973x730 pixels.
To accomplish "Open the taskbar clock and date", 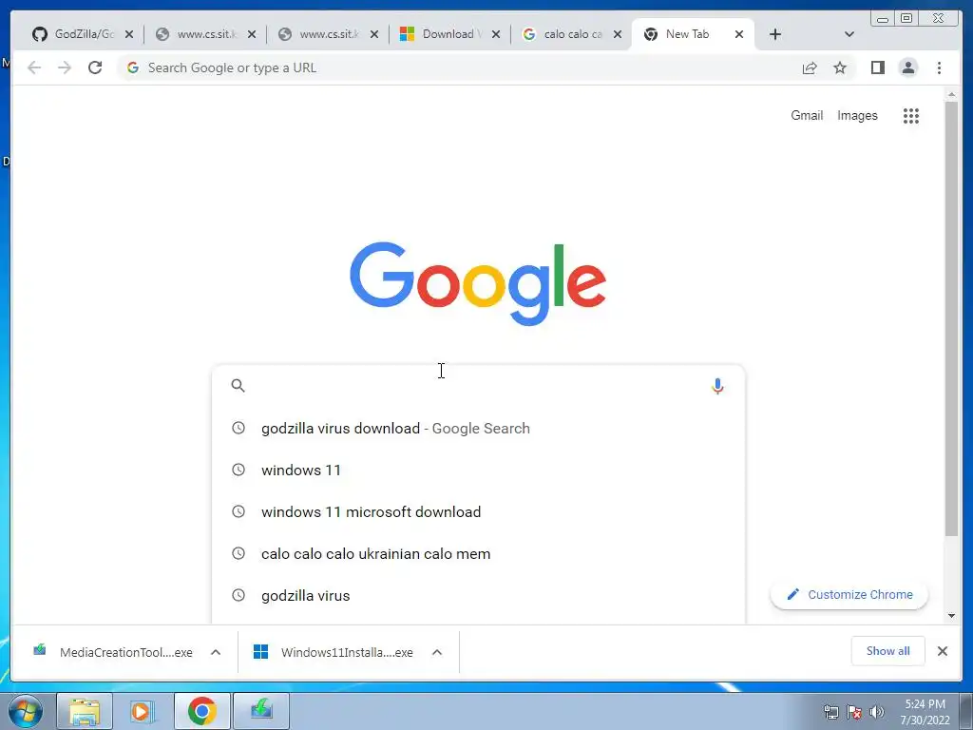I will [925, 712].
